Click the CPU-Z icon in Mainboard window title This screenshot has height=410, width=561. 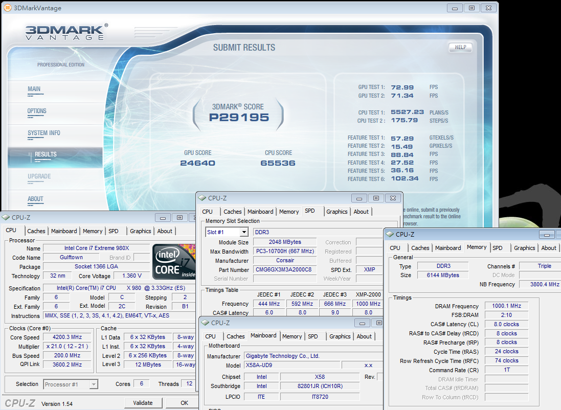tap(205, 323)
